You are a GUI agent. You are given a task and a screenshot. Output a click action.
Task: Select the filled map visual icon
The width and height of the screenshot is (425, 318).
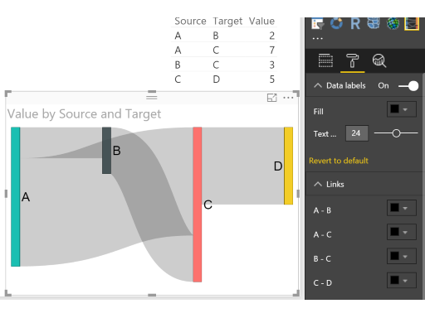374,23
